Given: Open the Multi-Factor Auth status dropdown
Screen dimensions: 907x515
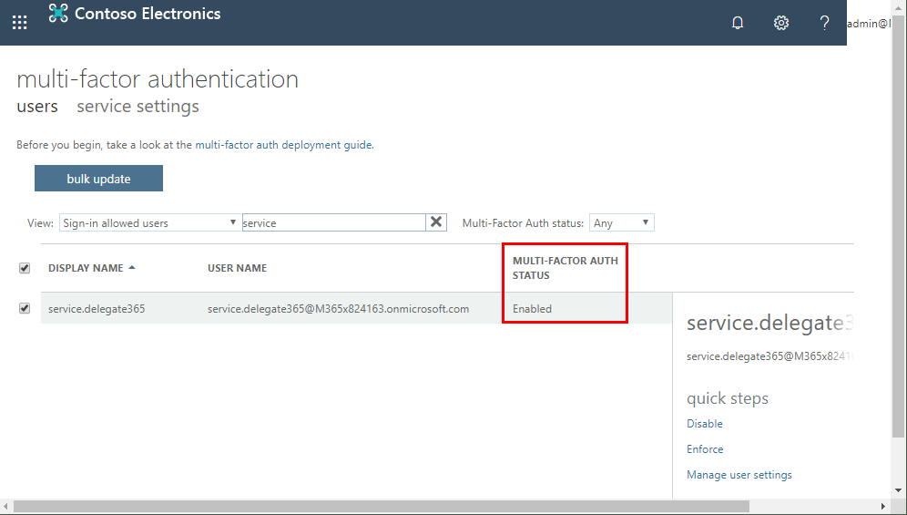Looking at the screenshot, I should tap(622, 222).
